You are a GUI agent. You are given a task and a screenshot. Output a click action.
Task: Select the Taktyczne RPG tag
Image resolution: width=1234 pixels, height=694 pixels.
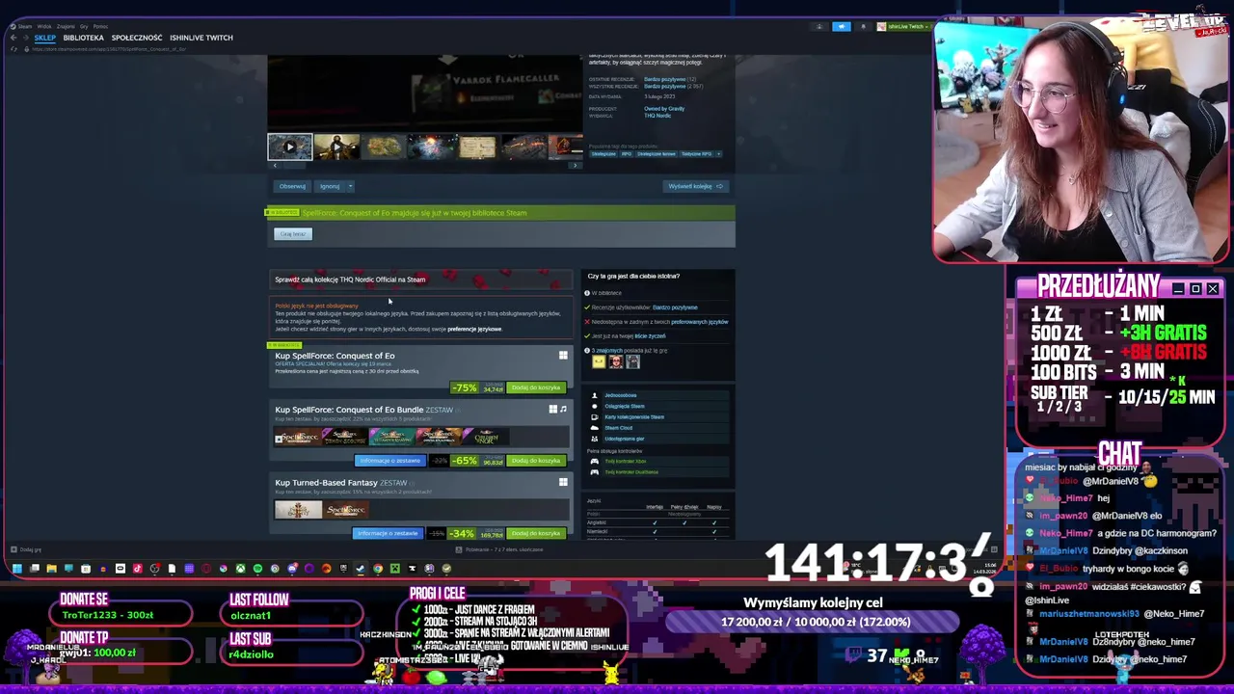click(697, 154)
